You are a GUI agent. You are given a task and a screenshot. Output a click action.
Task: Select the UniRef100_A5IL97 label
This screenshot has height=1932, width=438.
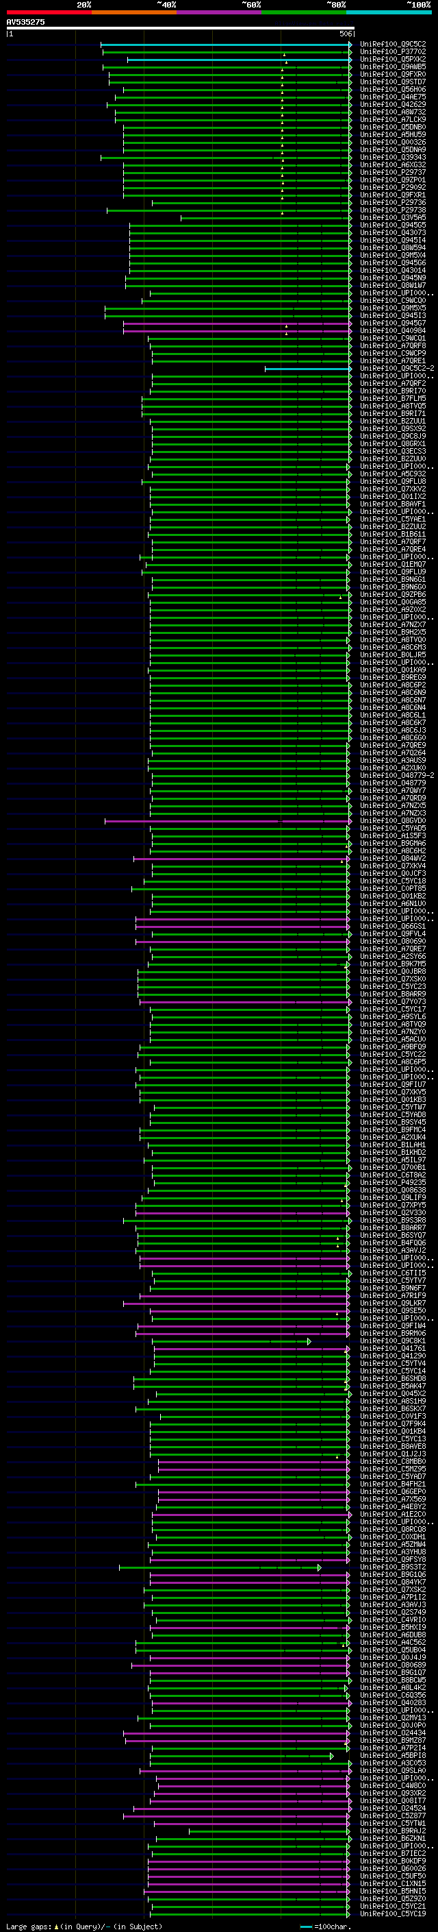393,1160
